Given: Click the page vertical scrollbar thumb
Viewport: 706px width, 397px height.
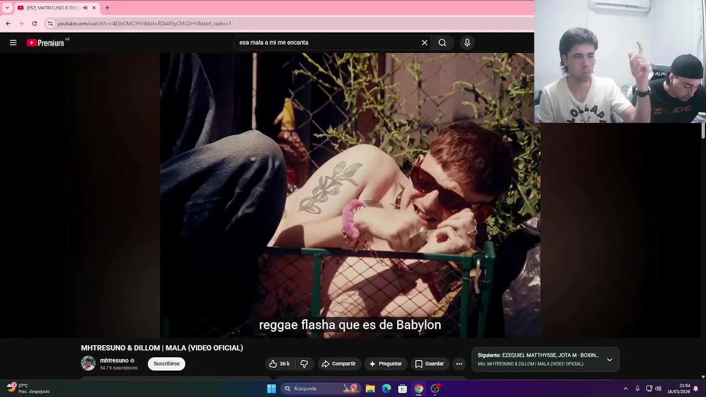Looking at the screenshot, I should tap(703, 131).
